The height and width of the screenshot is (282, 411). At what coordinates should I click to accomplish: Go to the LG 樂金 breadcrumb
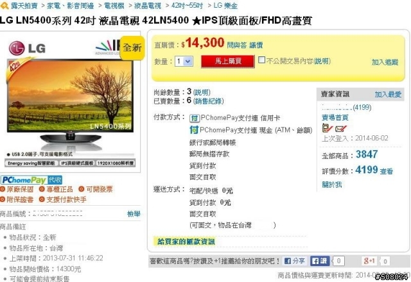(x=225, y=6)
